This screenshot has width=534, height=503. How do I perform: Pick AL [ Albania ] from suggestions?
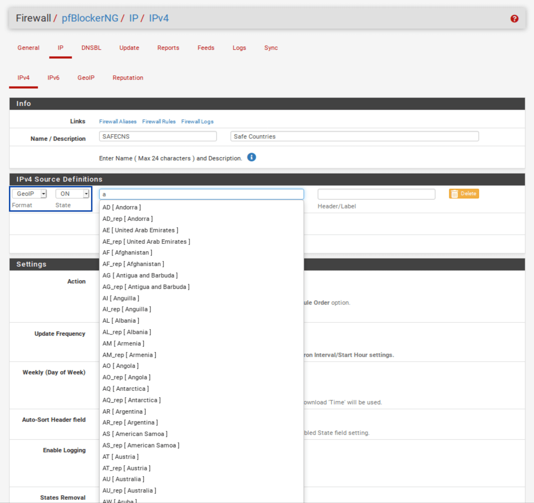tap(202, 321)
